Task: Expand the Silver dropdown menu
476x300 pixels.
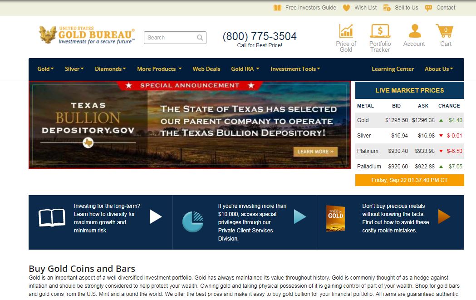Action: [x=74, y=69]
